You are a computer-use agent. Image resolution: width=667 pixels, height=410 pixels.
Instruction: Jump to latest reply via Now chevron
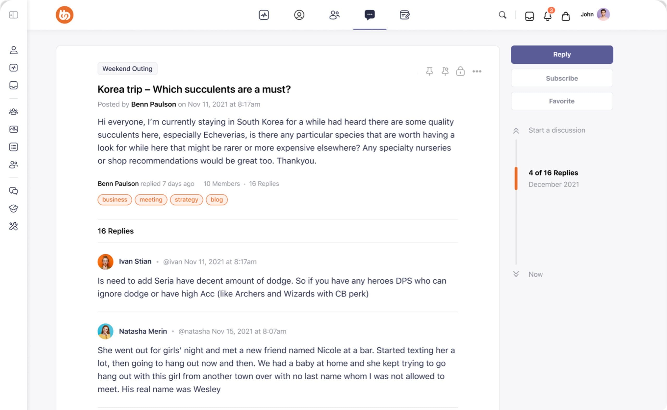(516, 274)
